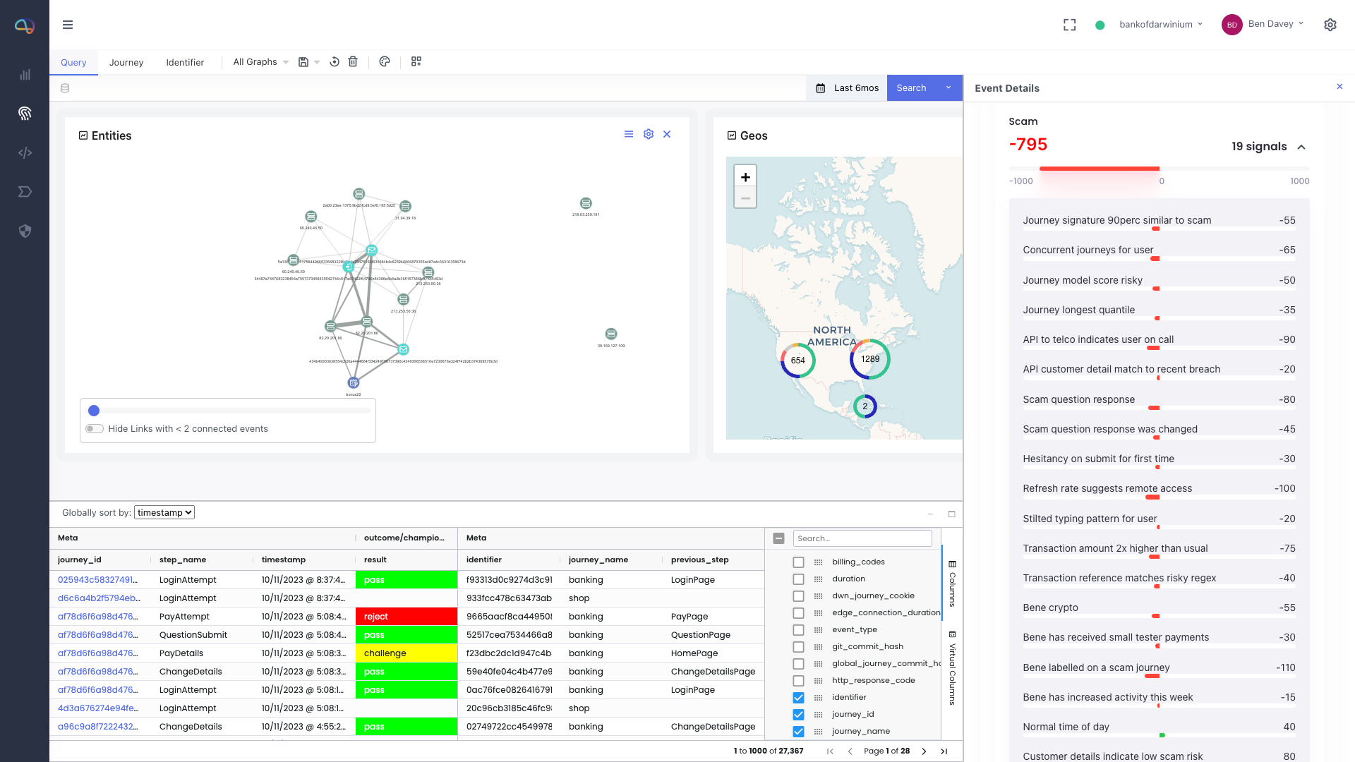Collapse the 19 signals section
Viewport: 1355px width, 762px height.
click(1301, 147)
